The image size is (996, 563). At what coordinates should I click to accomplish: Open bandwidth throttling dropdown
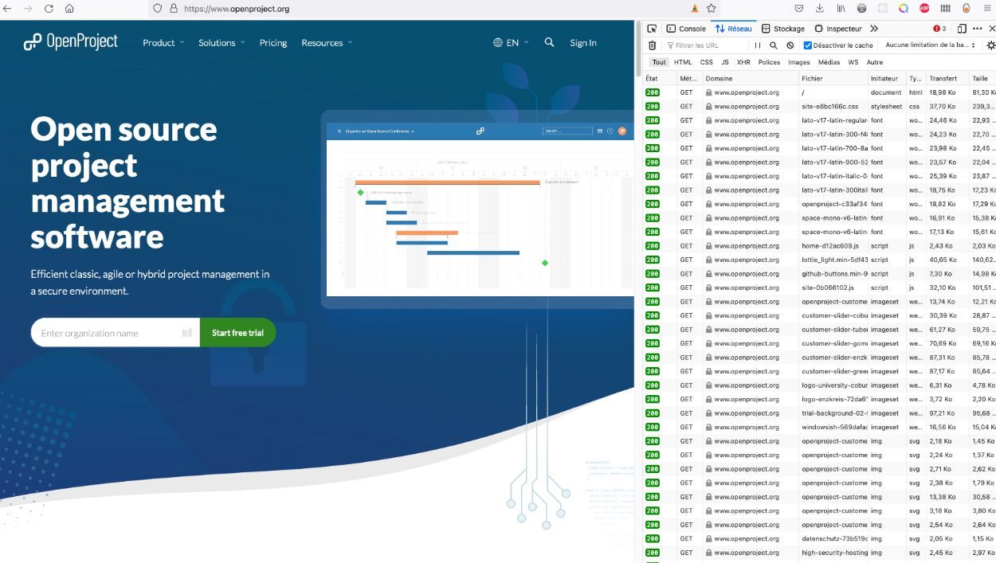pos(930,45)
